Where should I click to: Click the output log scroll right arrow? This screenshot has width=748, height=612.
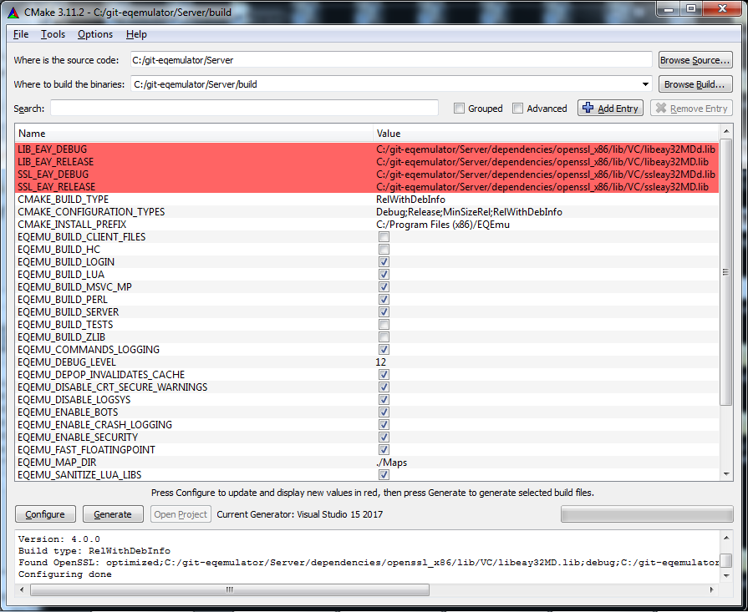coord(712,589)
